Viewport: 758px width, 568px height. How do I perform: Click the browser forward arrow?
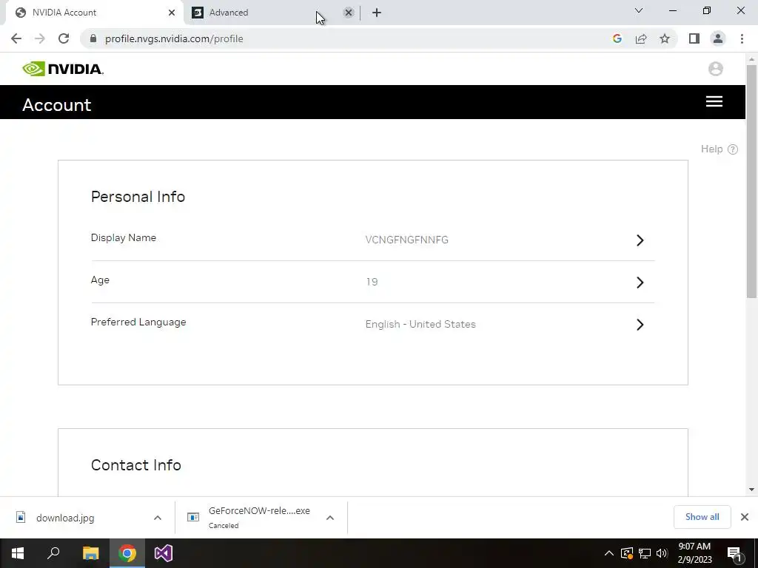point(40,38)
